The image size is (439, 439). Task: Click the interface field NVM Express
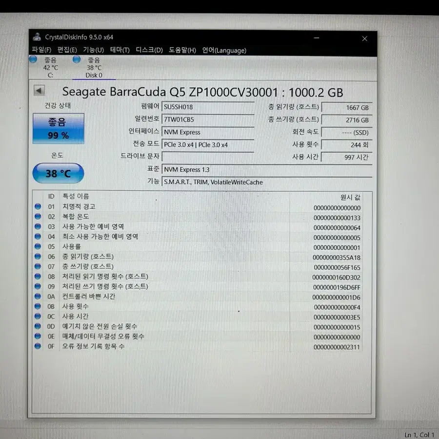(x=208, y=132)
